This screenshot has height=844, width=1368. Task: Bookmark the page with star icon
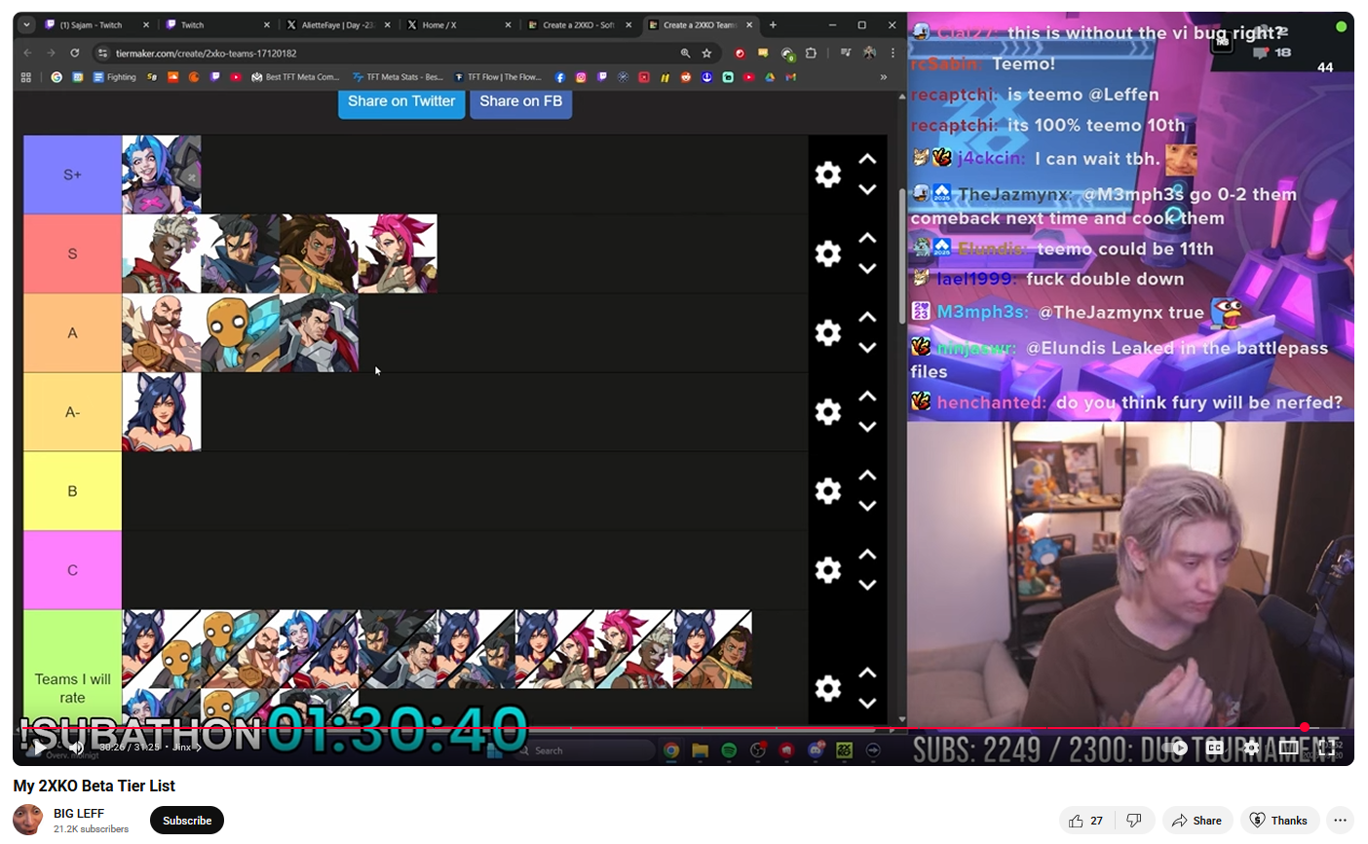click(706, 53)
